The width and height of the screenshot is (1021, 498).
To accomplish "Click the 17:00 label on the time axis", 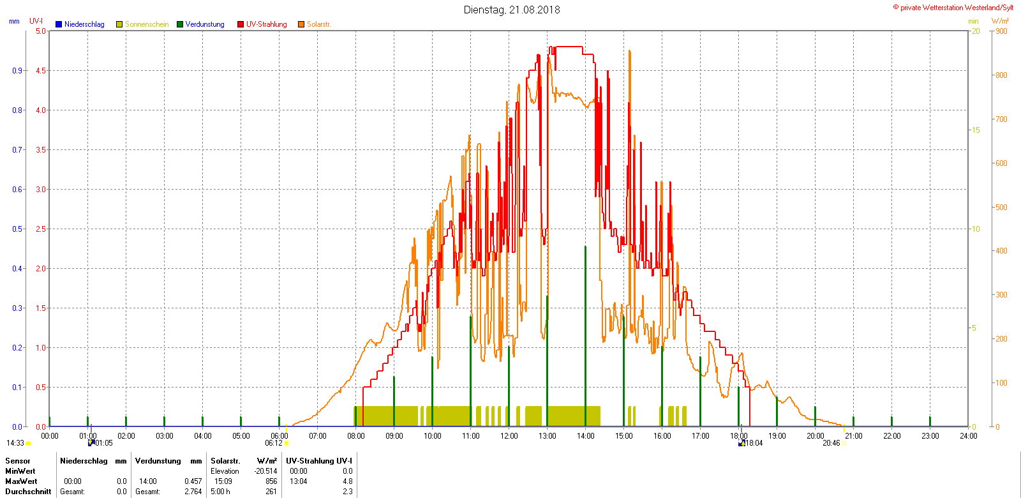I will coord(701,436).
